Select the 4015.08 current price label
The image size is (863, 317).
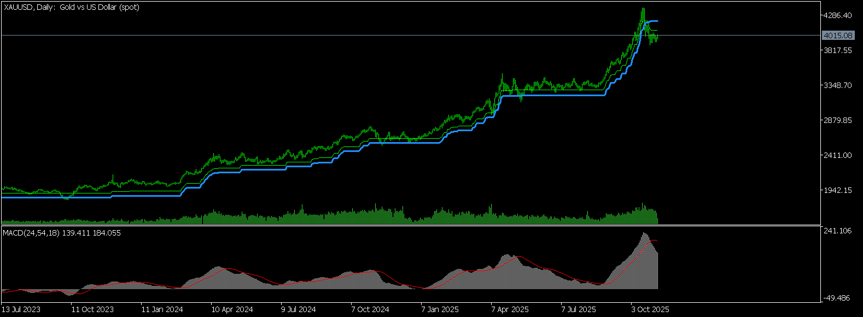pyautogui.click(x=838, y=36)
